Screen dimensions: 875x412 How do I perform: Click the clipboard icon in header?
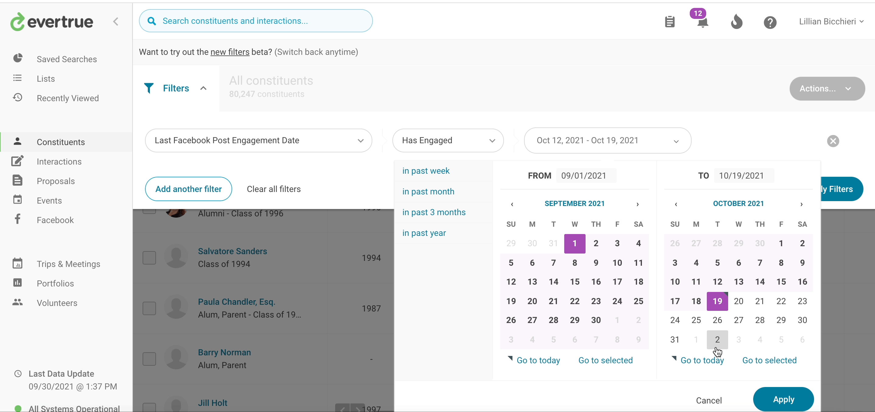pyautogui.click(x=669, y=22)
